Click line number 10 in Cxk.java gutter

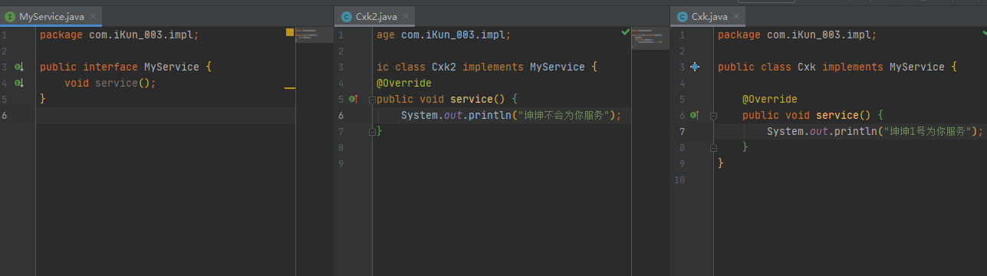679,179
